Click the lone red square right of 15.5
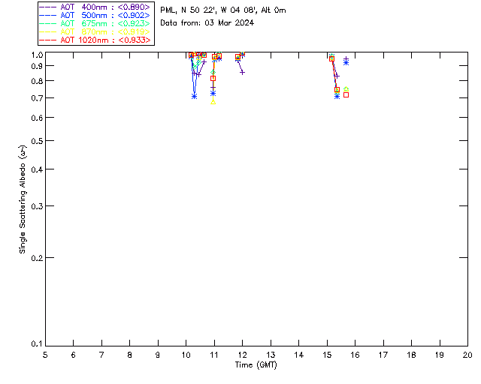This screenshot has width=481, height=384. (x=346, y=95)
